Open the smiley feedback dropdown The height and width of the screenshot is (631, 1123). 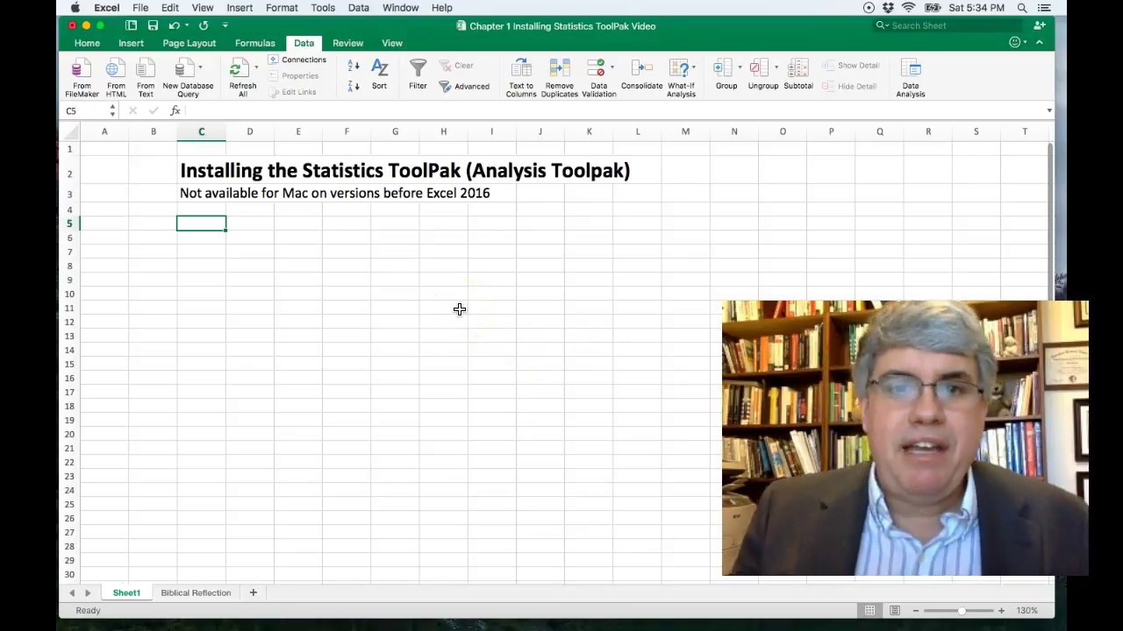(1018, 42)
